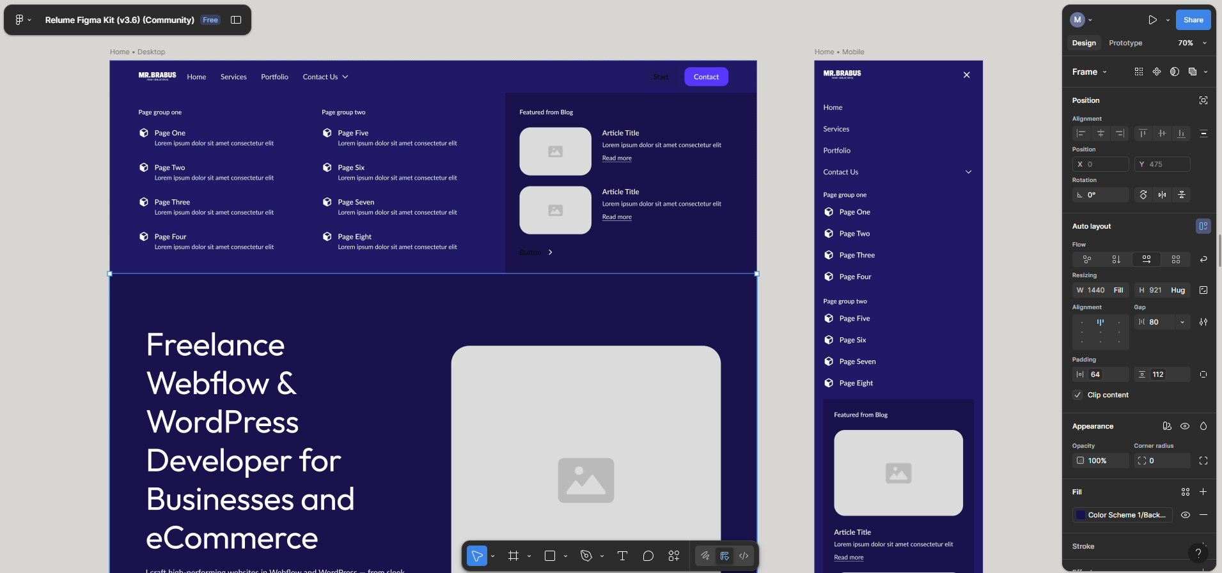Open Fill styles and variables icon

(x=1186, y=492)
